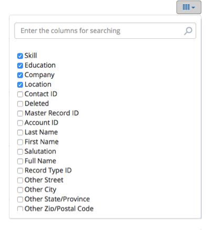
Task: Enable the Other Street column
Action: pos(20,180)
